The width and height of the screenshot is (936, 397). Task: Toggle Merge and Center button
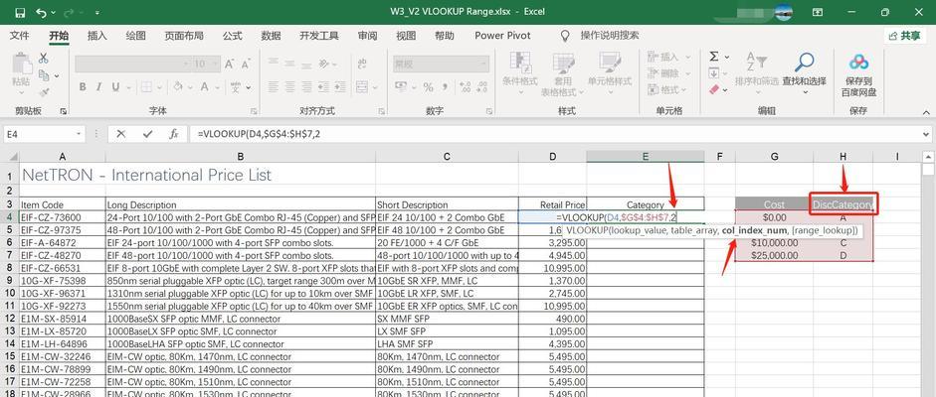click(x=362, y=87)
